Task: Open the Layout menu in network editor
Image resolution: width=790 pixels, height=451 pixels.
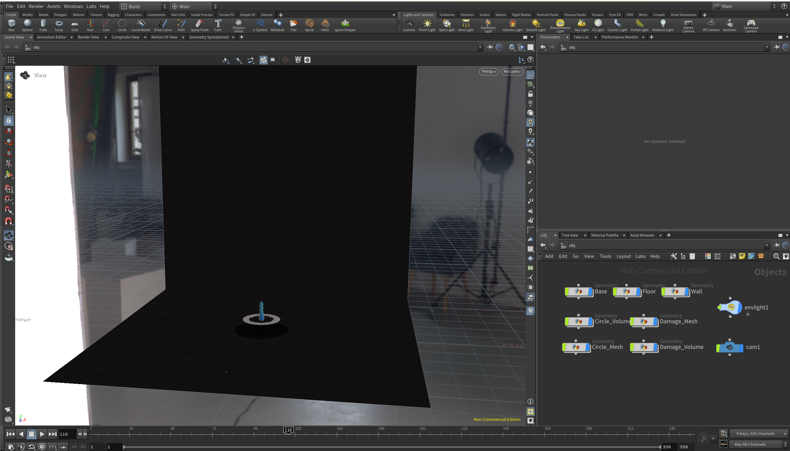Action: click(623, 256)
